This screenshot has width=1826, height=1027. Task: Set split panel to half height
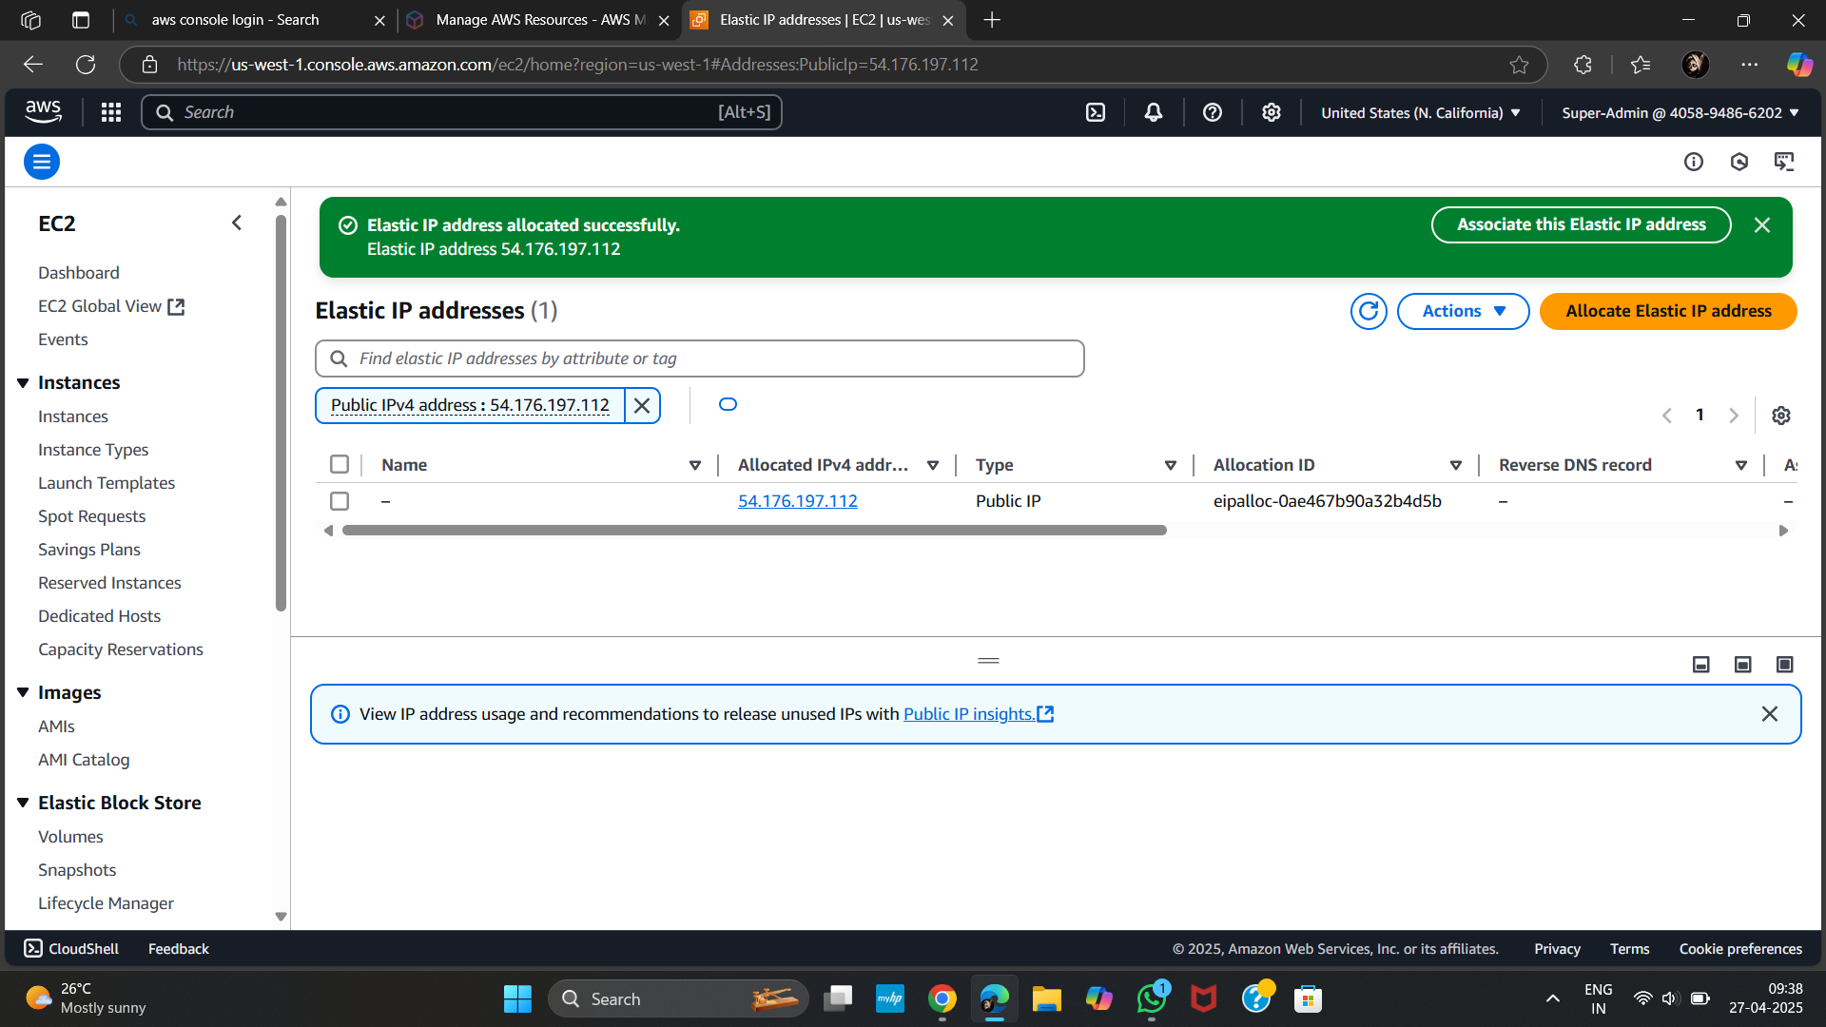pyautogui.click(x=1743, y=665)
